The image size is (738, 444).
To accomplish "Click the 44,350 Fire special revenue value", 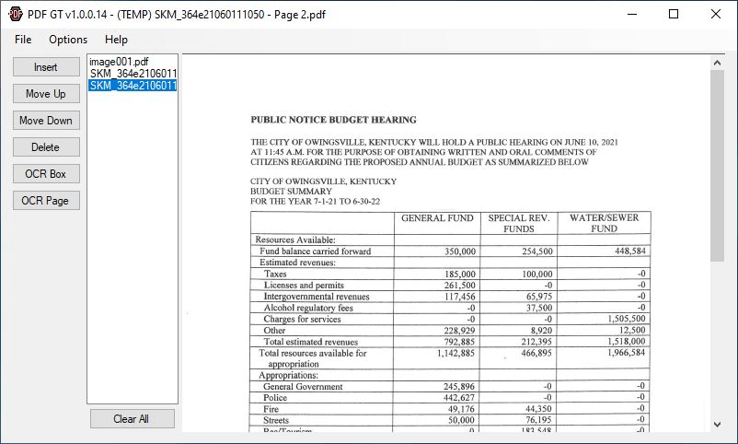I will (x=538, y=409).
